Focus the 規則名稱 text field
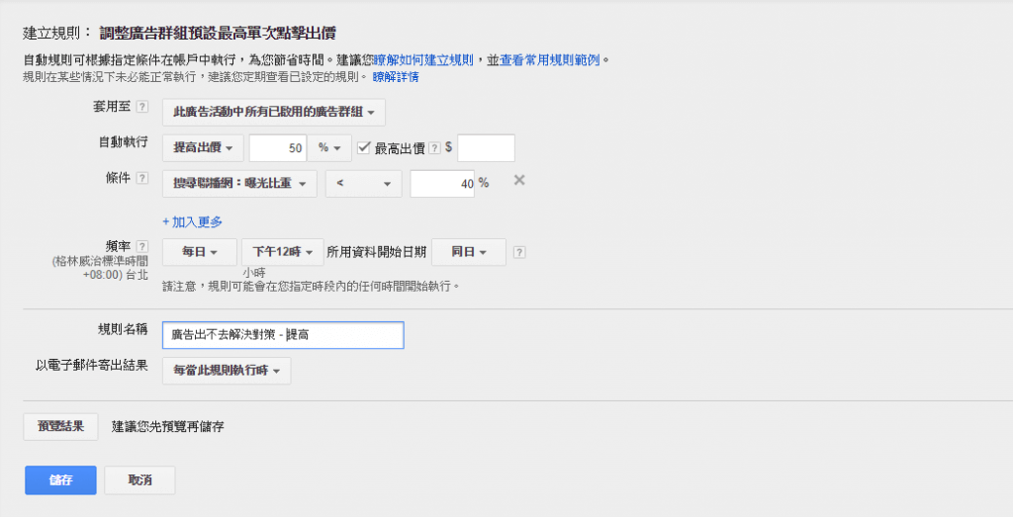The image size is (1013, 517). 283,335
